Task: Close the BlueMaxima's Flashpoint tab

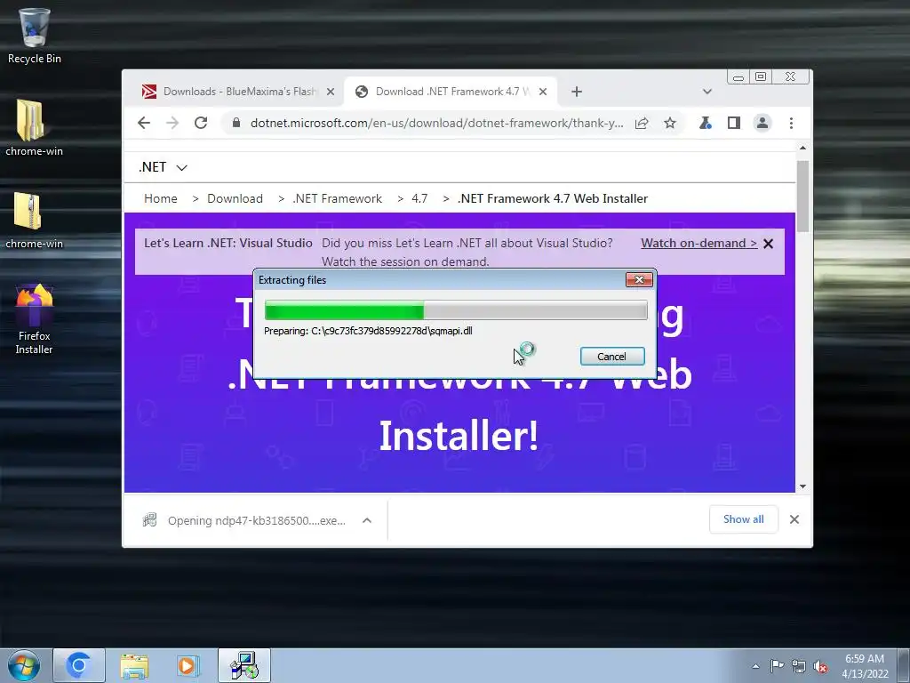Action: [331, 92]
